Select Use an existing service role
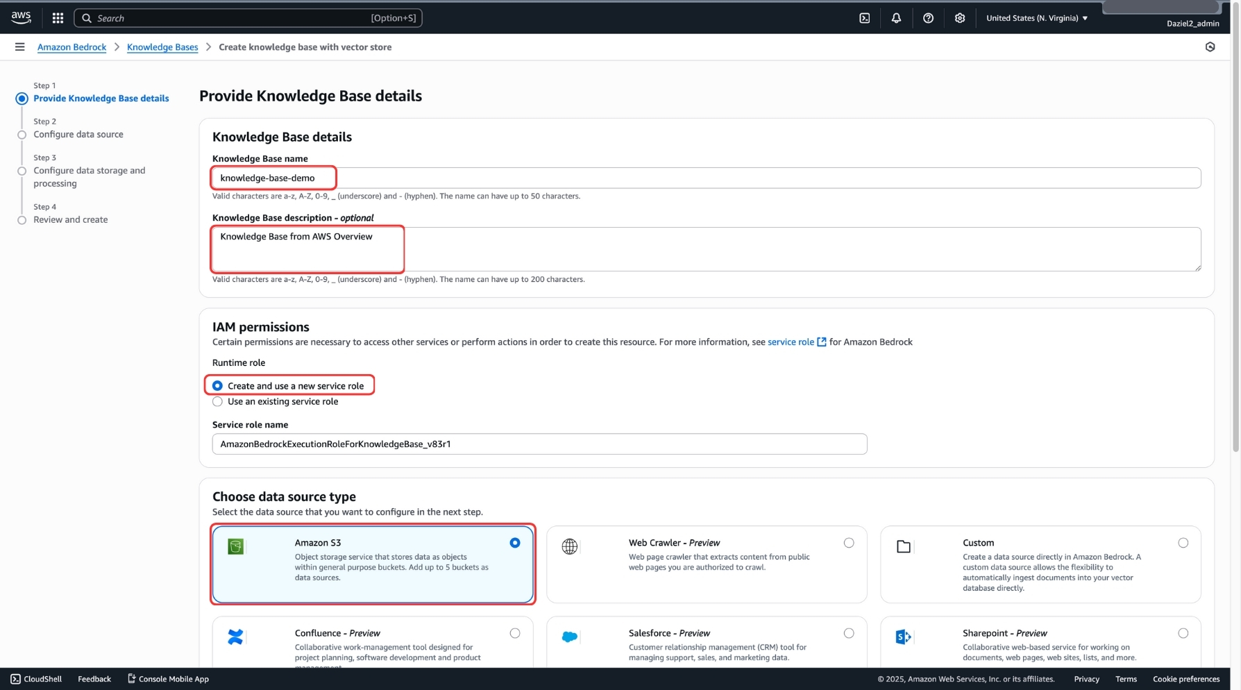 click(217, 401)
